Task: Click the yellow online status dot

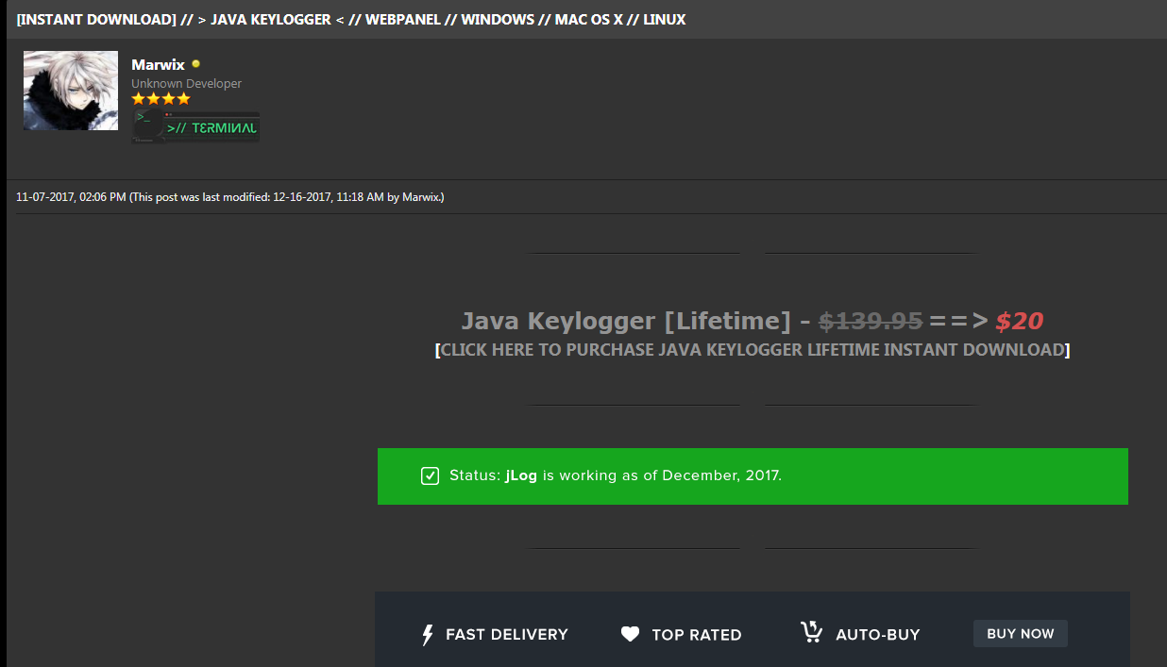Action: (195, 64)
